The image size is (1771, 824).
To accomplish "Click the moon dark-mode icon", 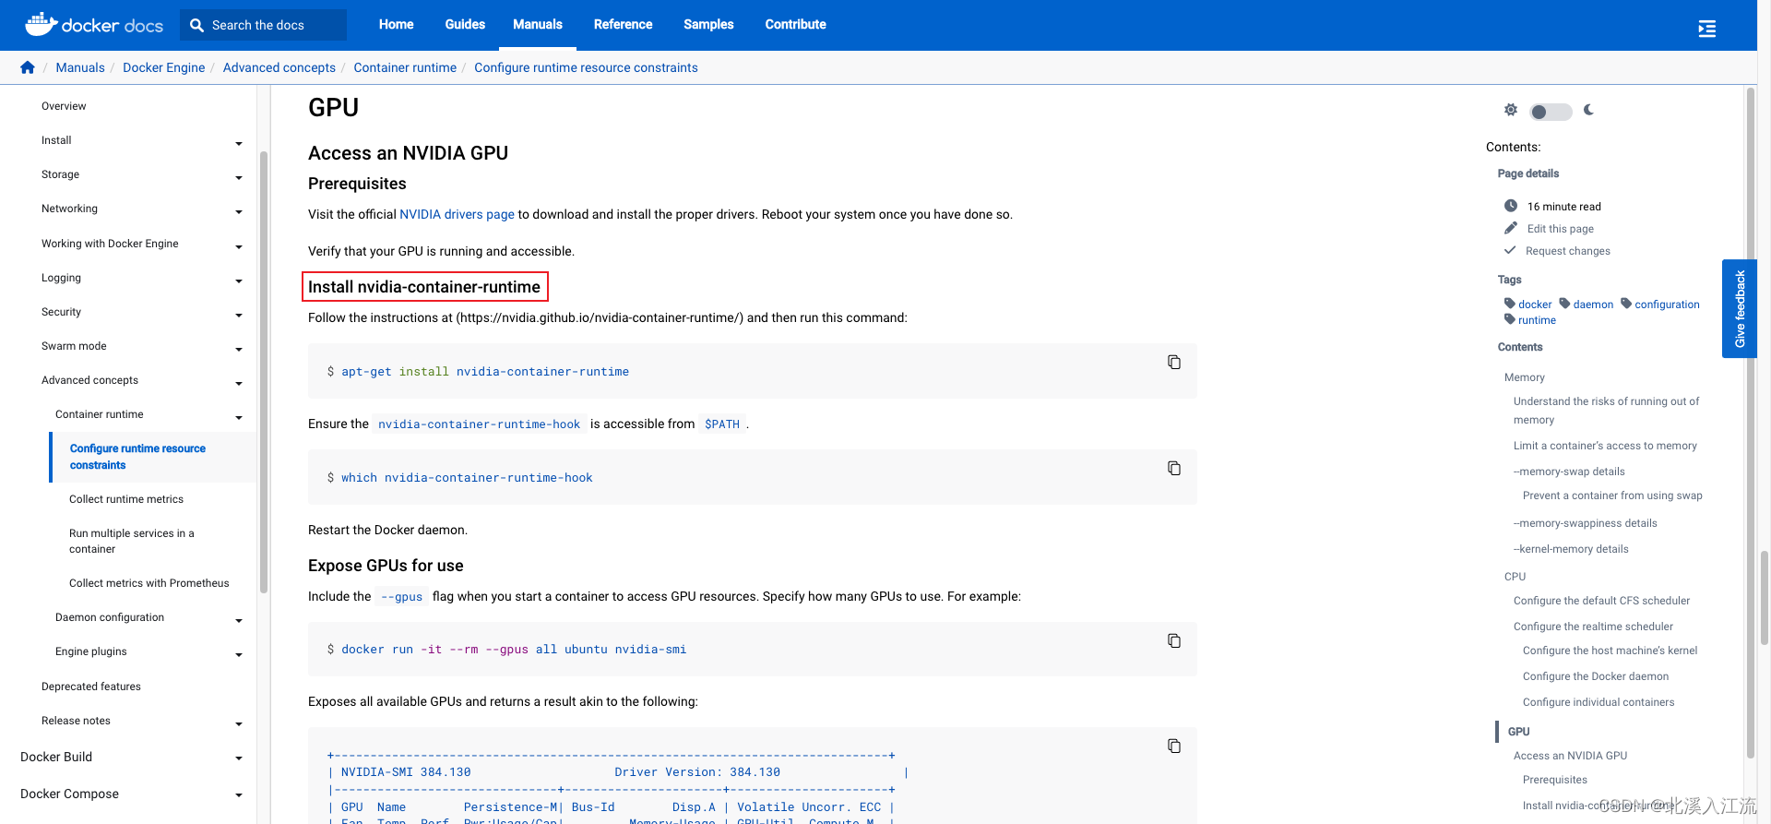I will click(1588, 110).
